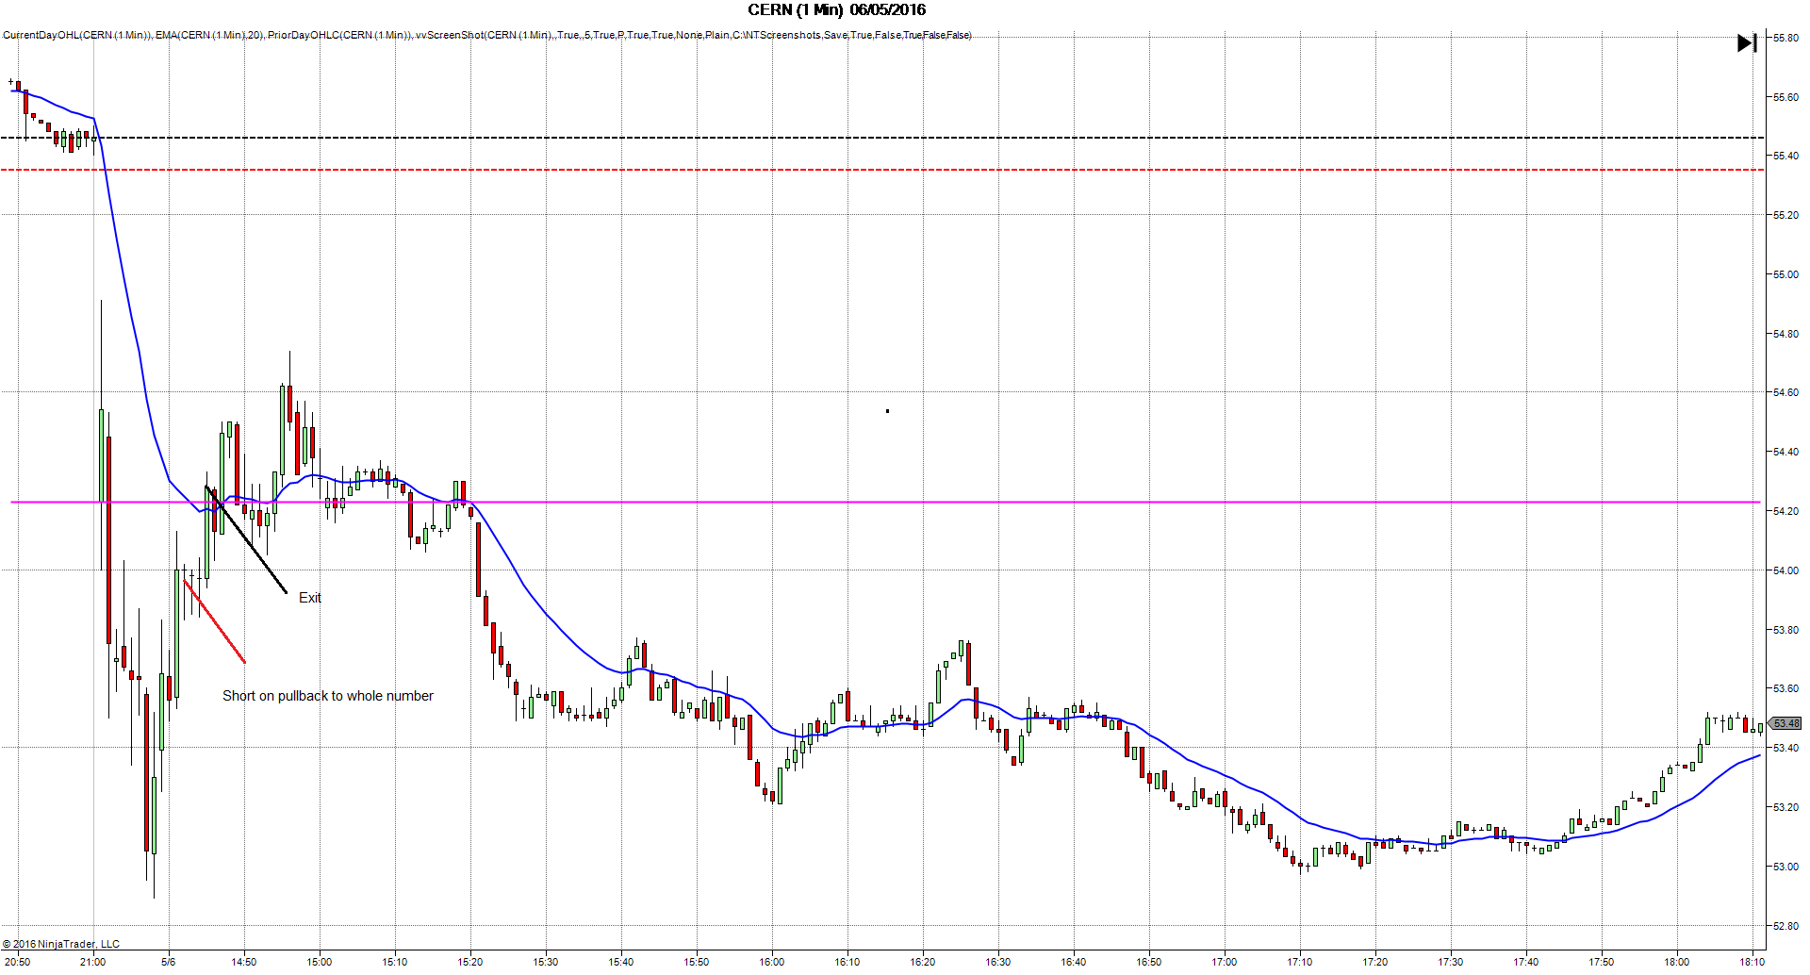The image size is (1810, 975).
Task: Click the 15:10 time axis label
Action: coord(394,962)
